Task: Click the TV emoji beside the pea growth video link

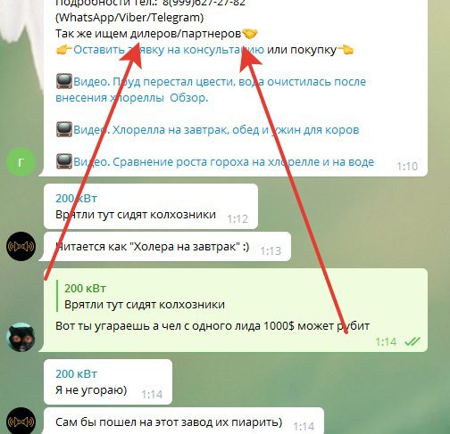Action: (64, 161)
